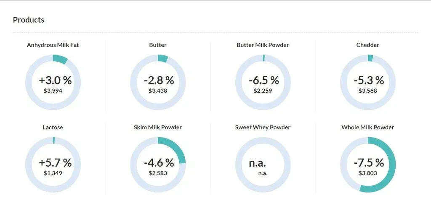Click the Whole Milk Powder donut chart
431x201 pixels.
367,165
